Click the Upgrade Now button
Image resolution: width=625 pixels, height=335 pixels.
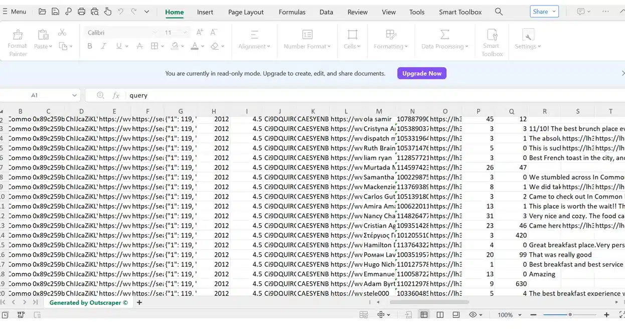tap(421, 73)
